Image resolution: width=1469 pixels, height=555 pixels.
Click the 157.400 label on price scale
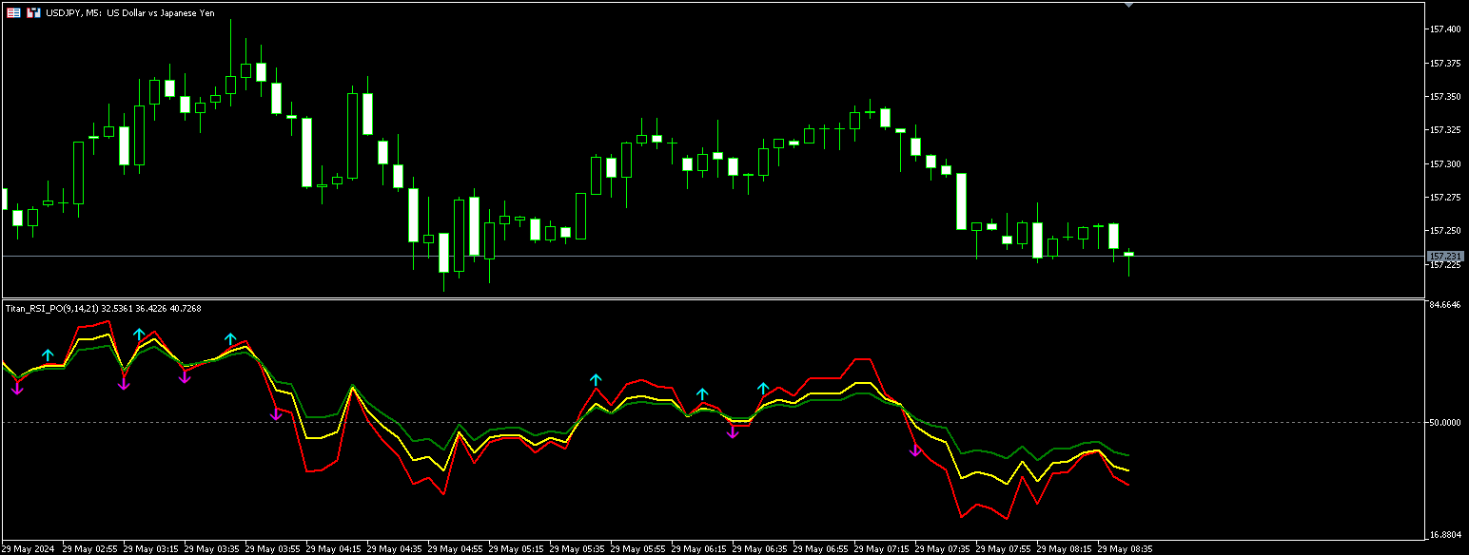point(1445,30)
